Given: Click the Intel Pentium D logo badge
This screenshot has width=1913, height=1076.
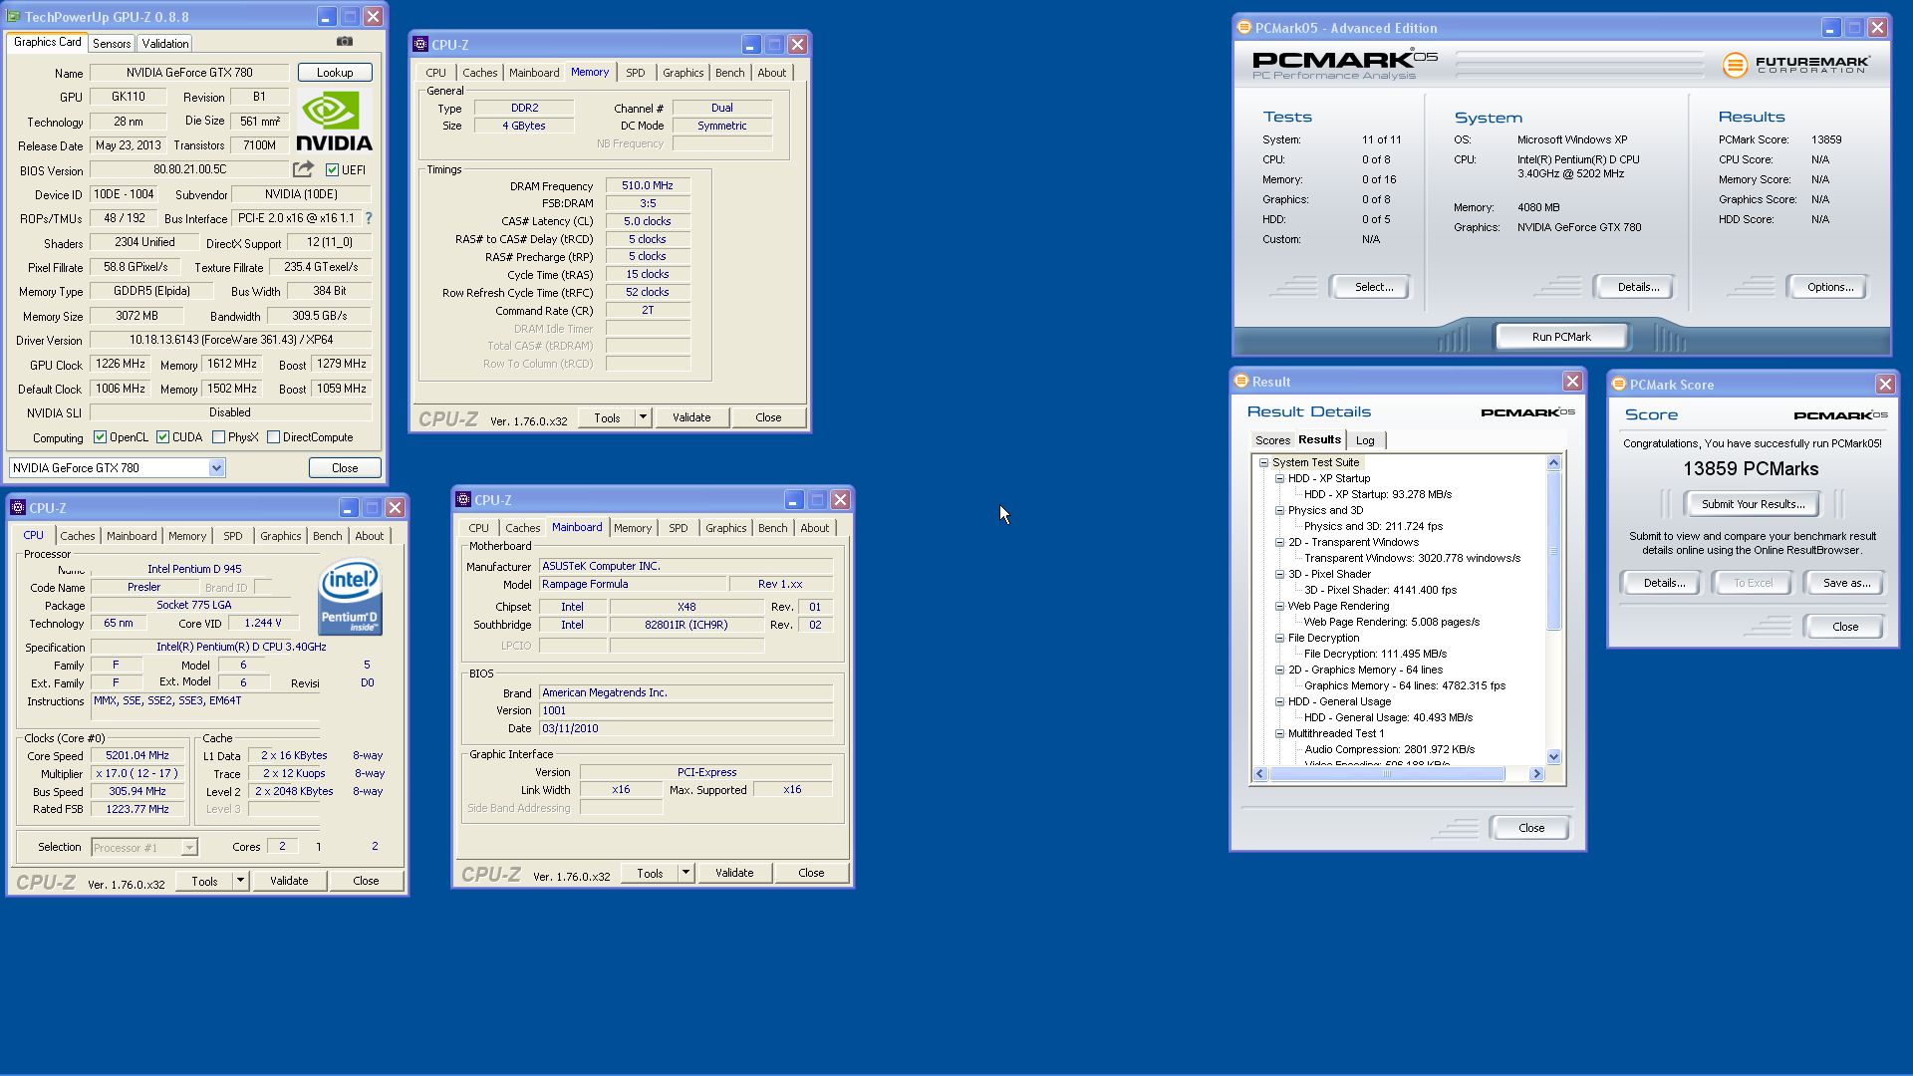Looking at the screenshot, I should pyautogui.click(x=350, y=598).
